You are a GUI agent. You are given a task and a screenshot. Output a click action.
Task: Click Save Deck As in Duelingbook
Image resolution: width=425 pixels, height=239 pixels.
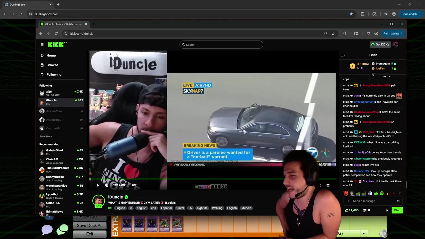(x=90, y=226)
